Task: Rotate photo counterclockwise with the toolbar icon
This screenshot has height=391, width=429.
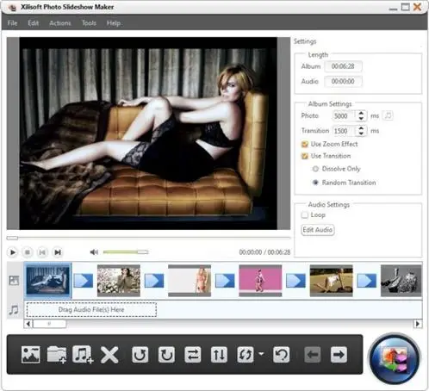Action: (140, 355)
